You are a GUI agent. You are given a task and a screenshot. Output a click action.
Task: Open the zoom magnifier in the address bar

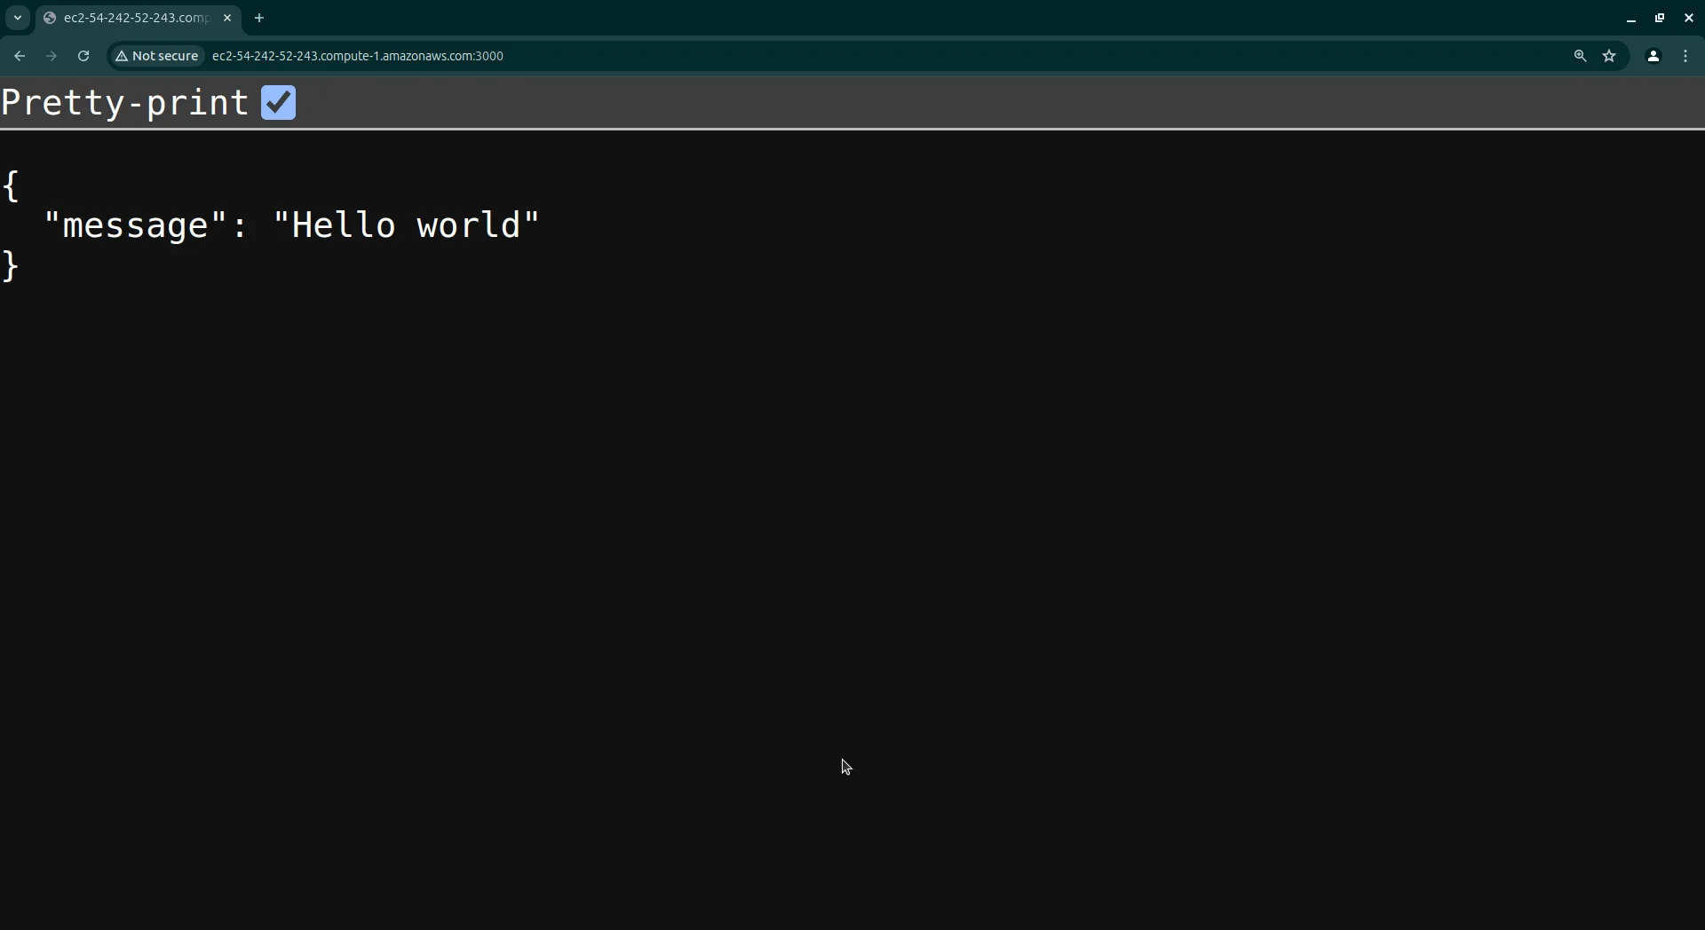point(1580,56)
